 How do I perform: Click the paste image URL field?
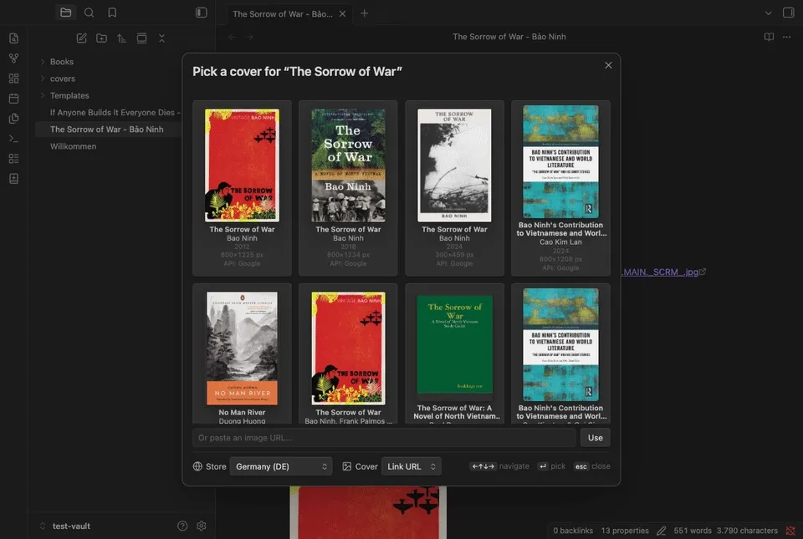pyautogui.click(x=384, y=438)
